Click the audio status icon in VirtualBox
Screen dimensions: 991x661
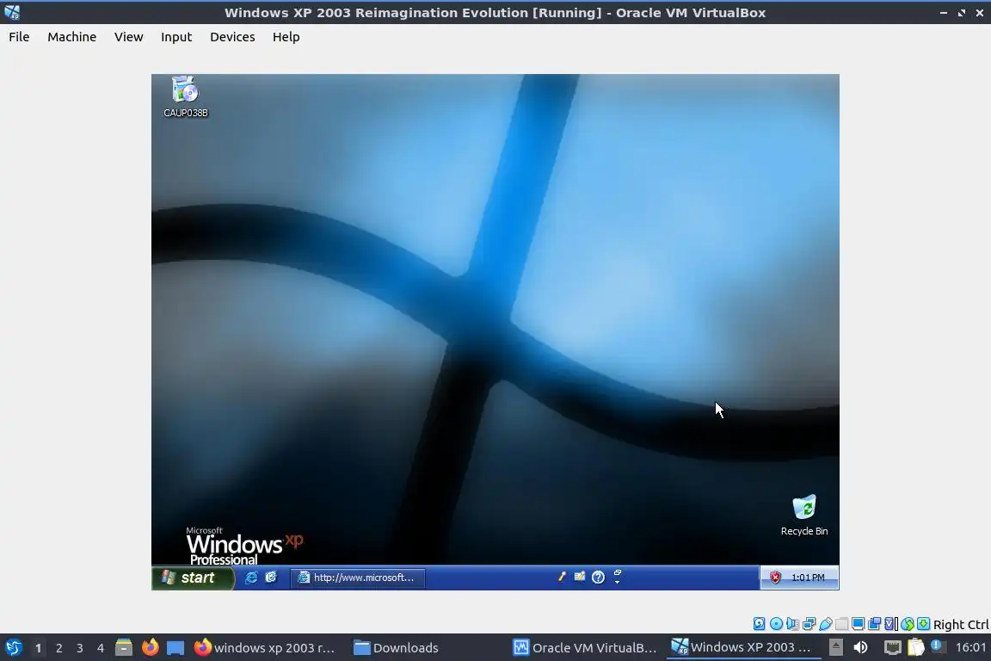pos(792,624)
